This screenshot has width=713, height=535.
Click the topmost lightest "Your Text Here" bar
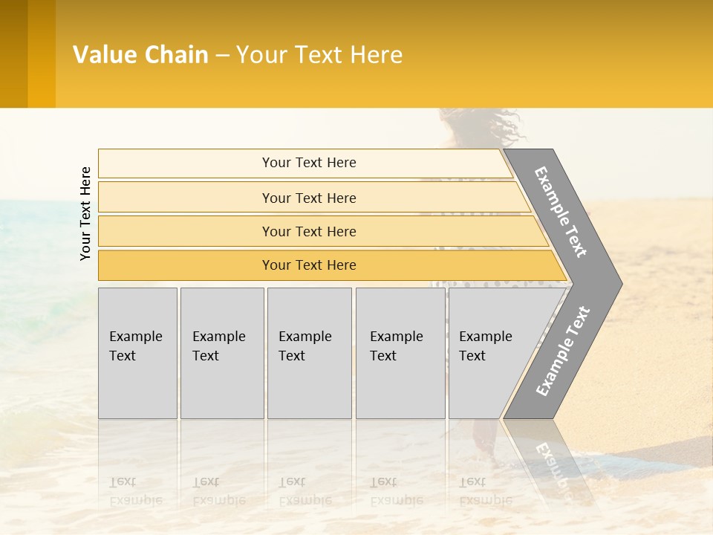tap(308, 163)
